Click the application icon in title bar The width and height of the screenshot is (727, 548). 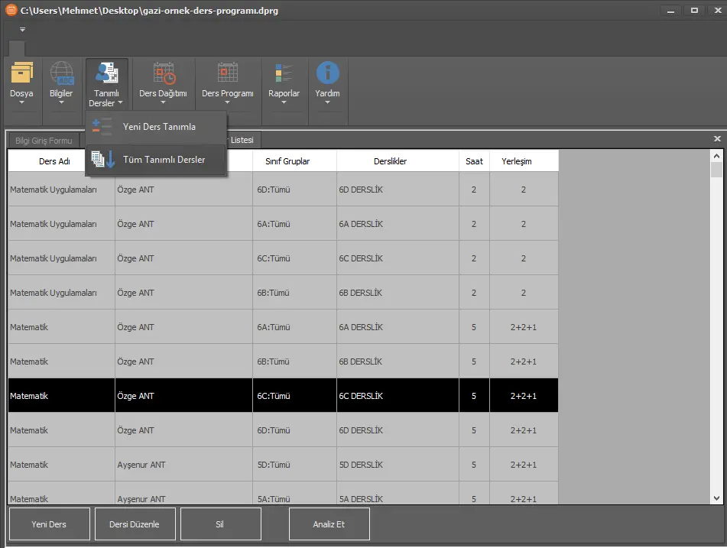(10, 10)
